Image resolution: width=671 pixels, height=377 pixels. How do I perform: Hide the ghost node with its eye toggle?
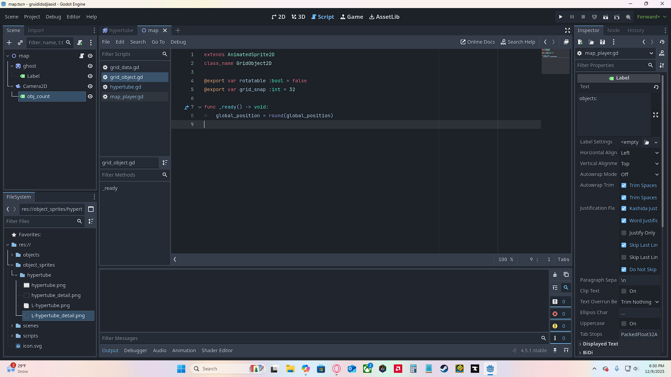point(90,66)
